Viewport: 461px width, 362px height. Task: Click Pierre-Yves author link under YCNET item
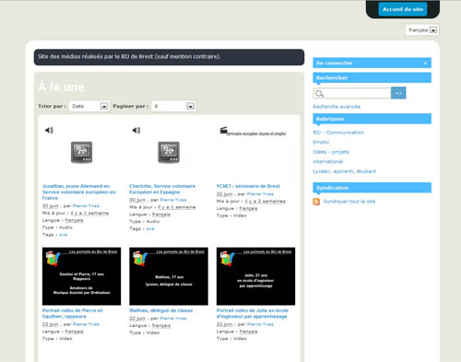pos(260,194)
